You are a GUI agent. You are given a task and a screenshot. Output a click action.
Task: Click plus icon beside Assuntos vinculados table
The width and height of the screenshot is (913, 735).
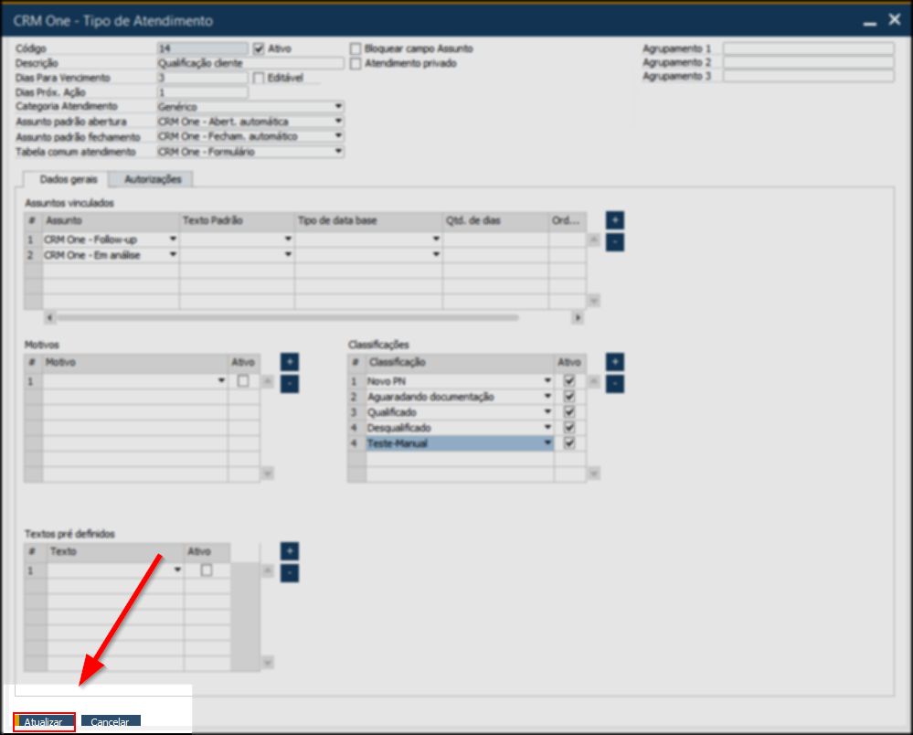pyautogui.click(x=615, y=220)
